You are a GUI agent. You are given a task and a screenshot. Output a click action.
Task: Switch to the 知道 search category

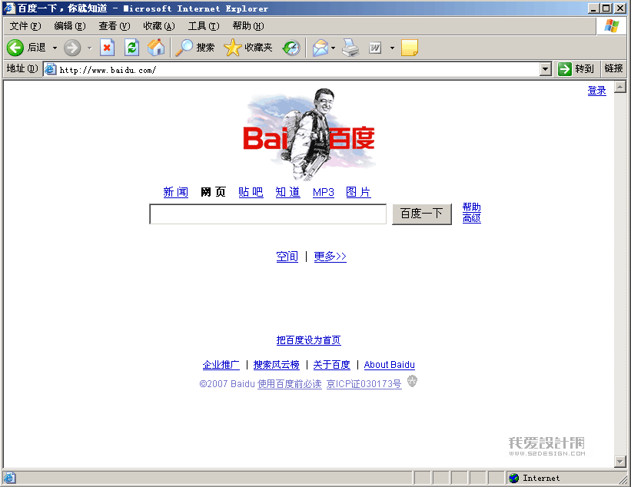point(287,192)
